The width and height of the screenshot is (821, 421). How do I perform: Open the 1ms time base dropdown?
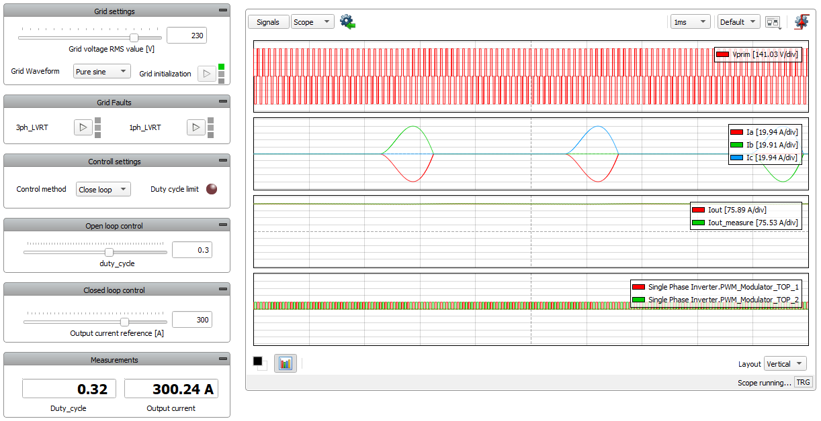(690, 22)
